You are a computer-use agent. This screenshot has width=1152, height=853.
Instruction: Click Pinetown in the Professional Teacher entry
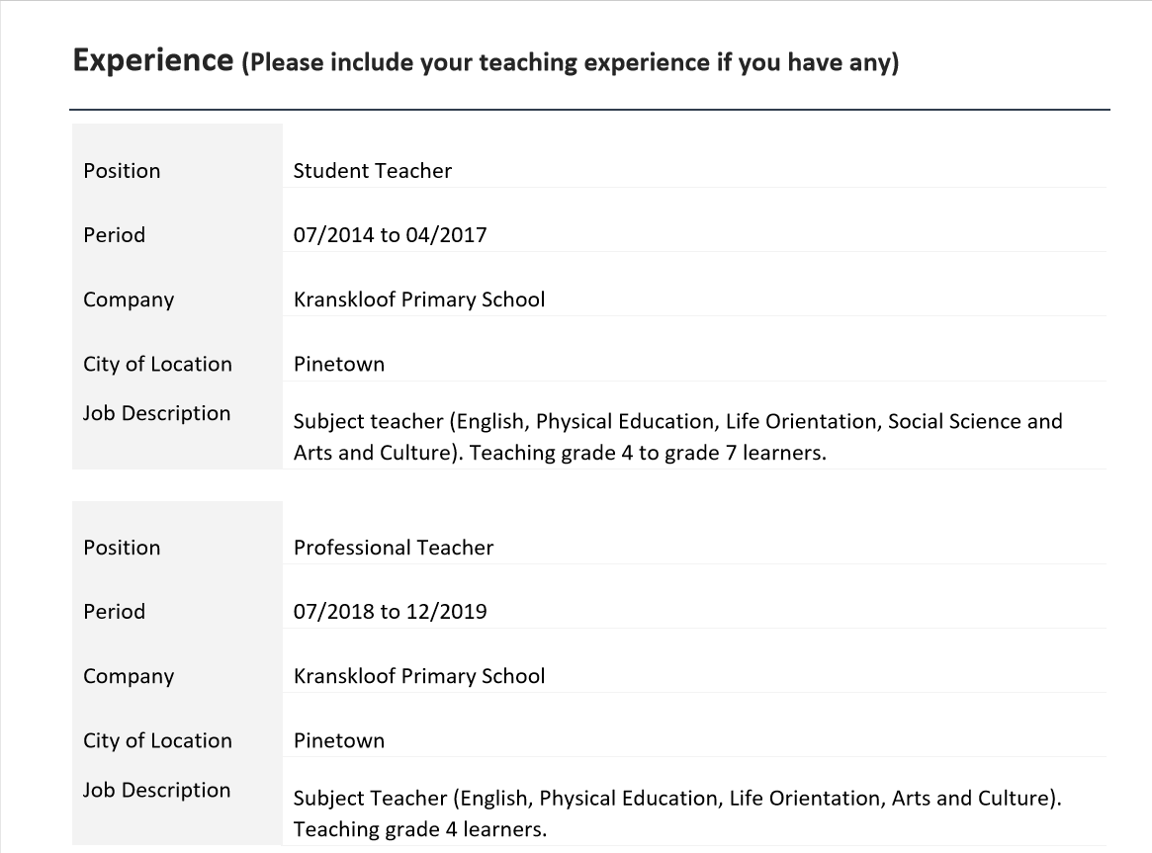339,740
